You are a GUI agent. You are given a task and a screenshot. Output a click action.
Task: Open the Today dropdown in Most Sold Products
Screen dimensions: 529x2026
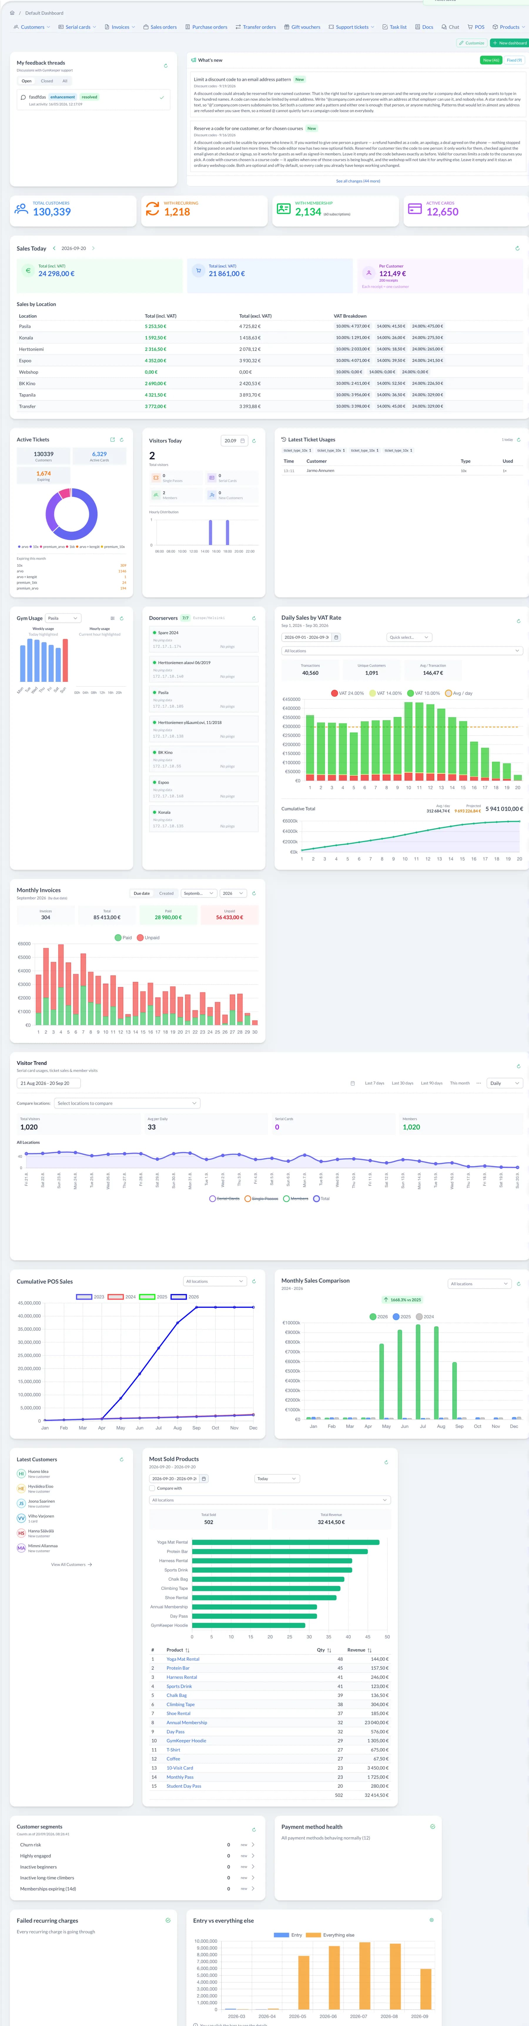[277, 1478]
